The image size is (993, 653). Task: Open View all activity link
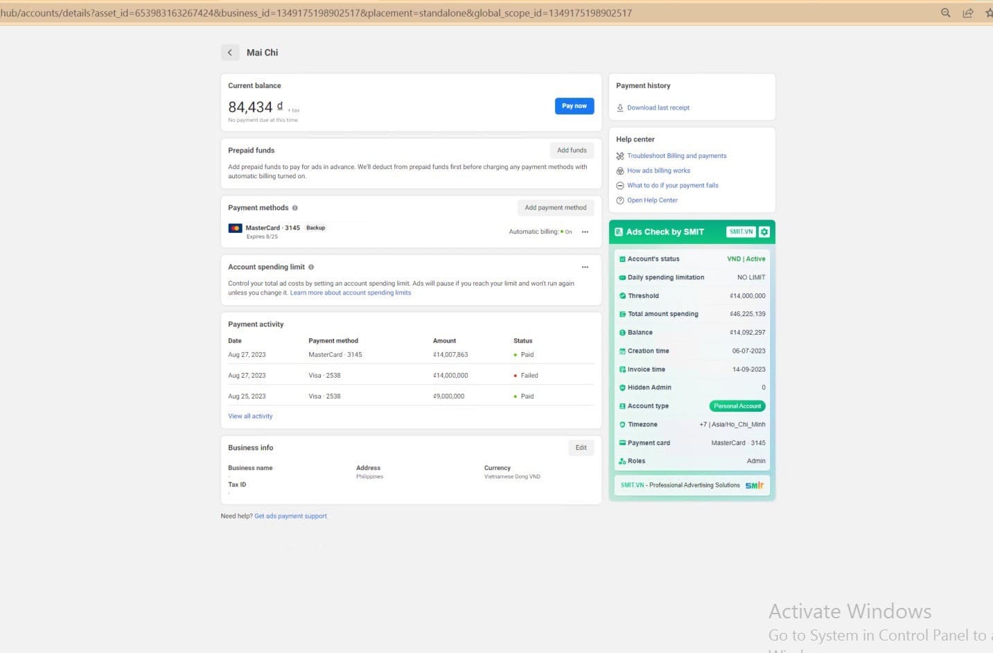[250, 417]
